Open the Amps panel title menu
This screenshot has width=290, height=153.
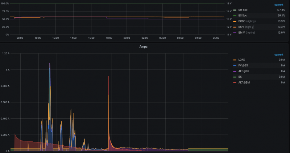(144, 47)
